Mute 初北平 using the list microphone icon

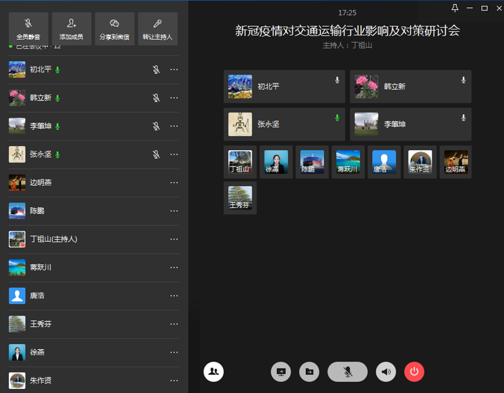click(x=156, y=70)
